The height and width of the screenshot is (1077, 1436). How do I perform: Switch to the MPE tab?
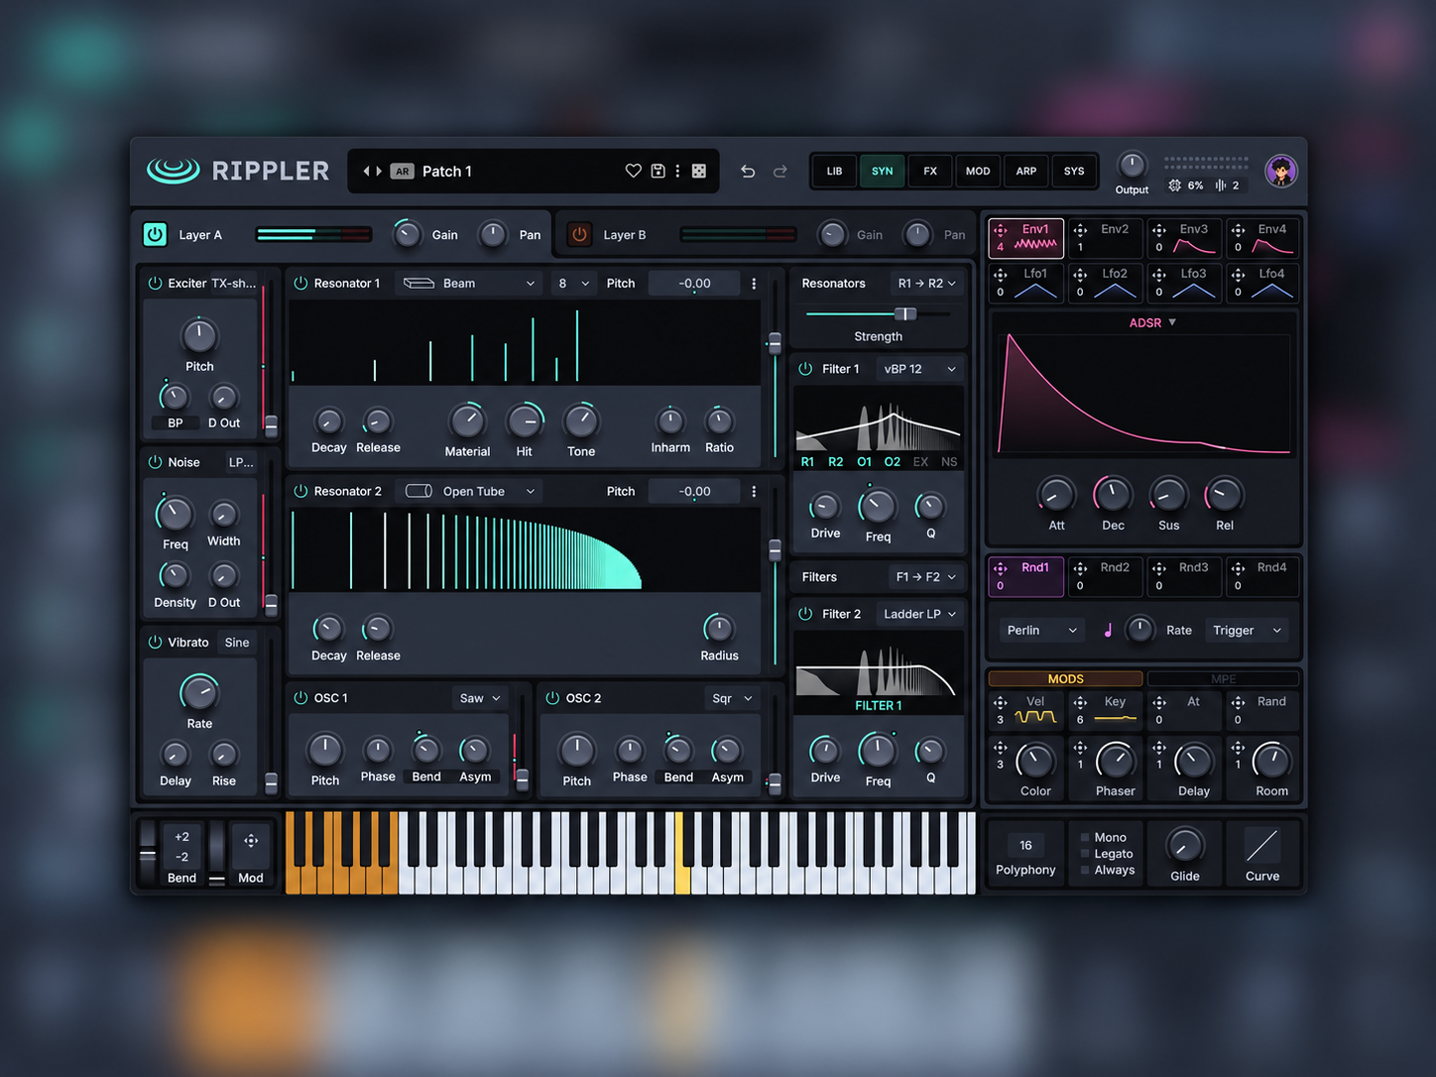pos(1224,679)
